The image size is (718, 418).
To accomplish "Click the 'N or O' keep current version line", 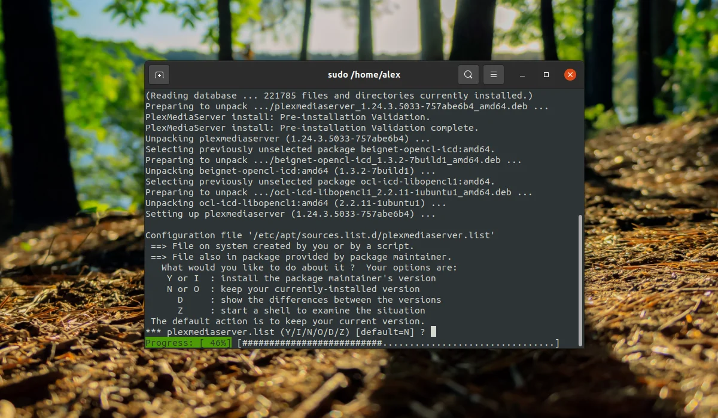I will [293, 289].
